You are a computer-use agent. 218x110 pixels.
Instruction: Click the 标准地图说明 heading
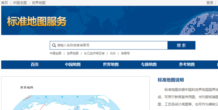[x=170, y=80]
